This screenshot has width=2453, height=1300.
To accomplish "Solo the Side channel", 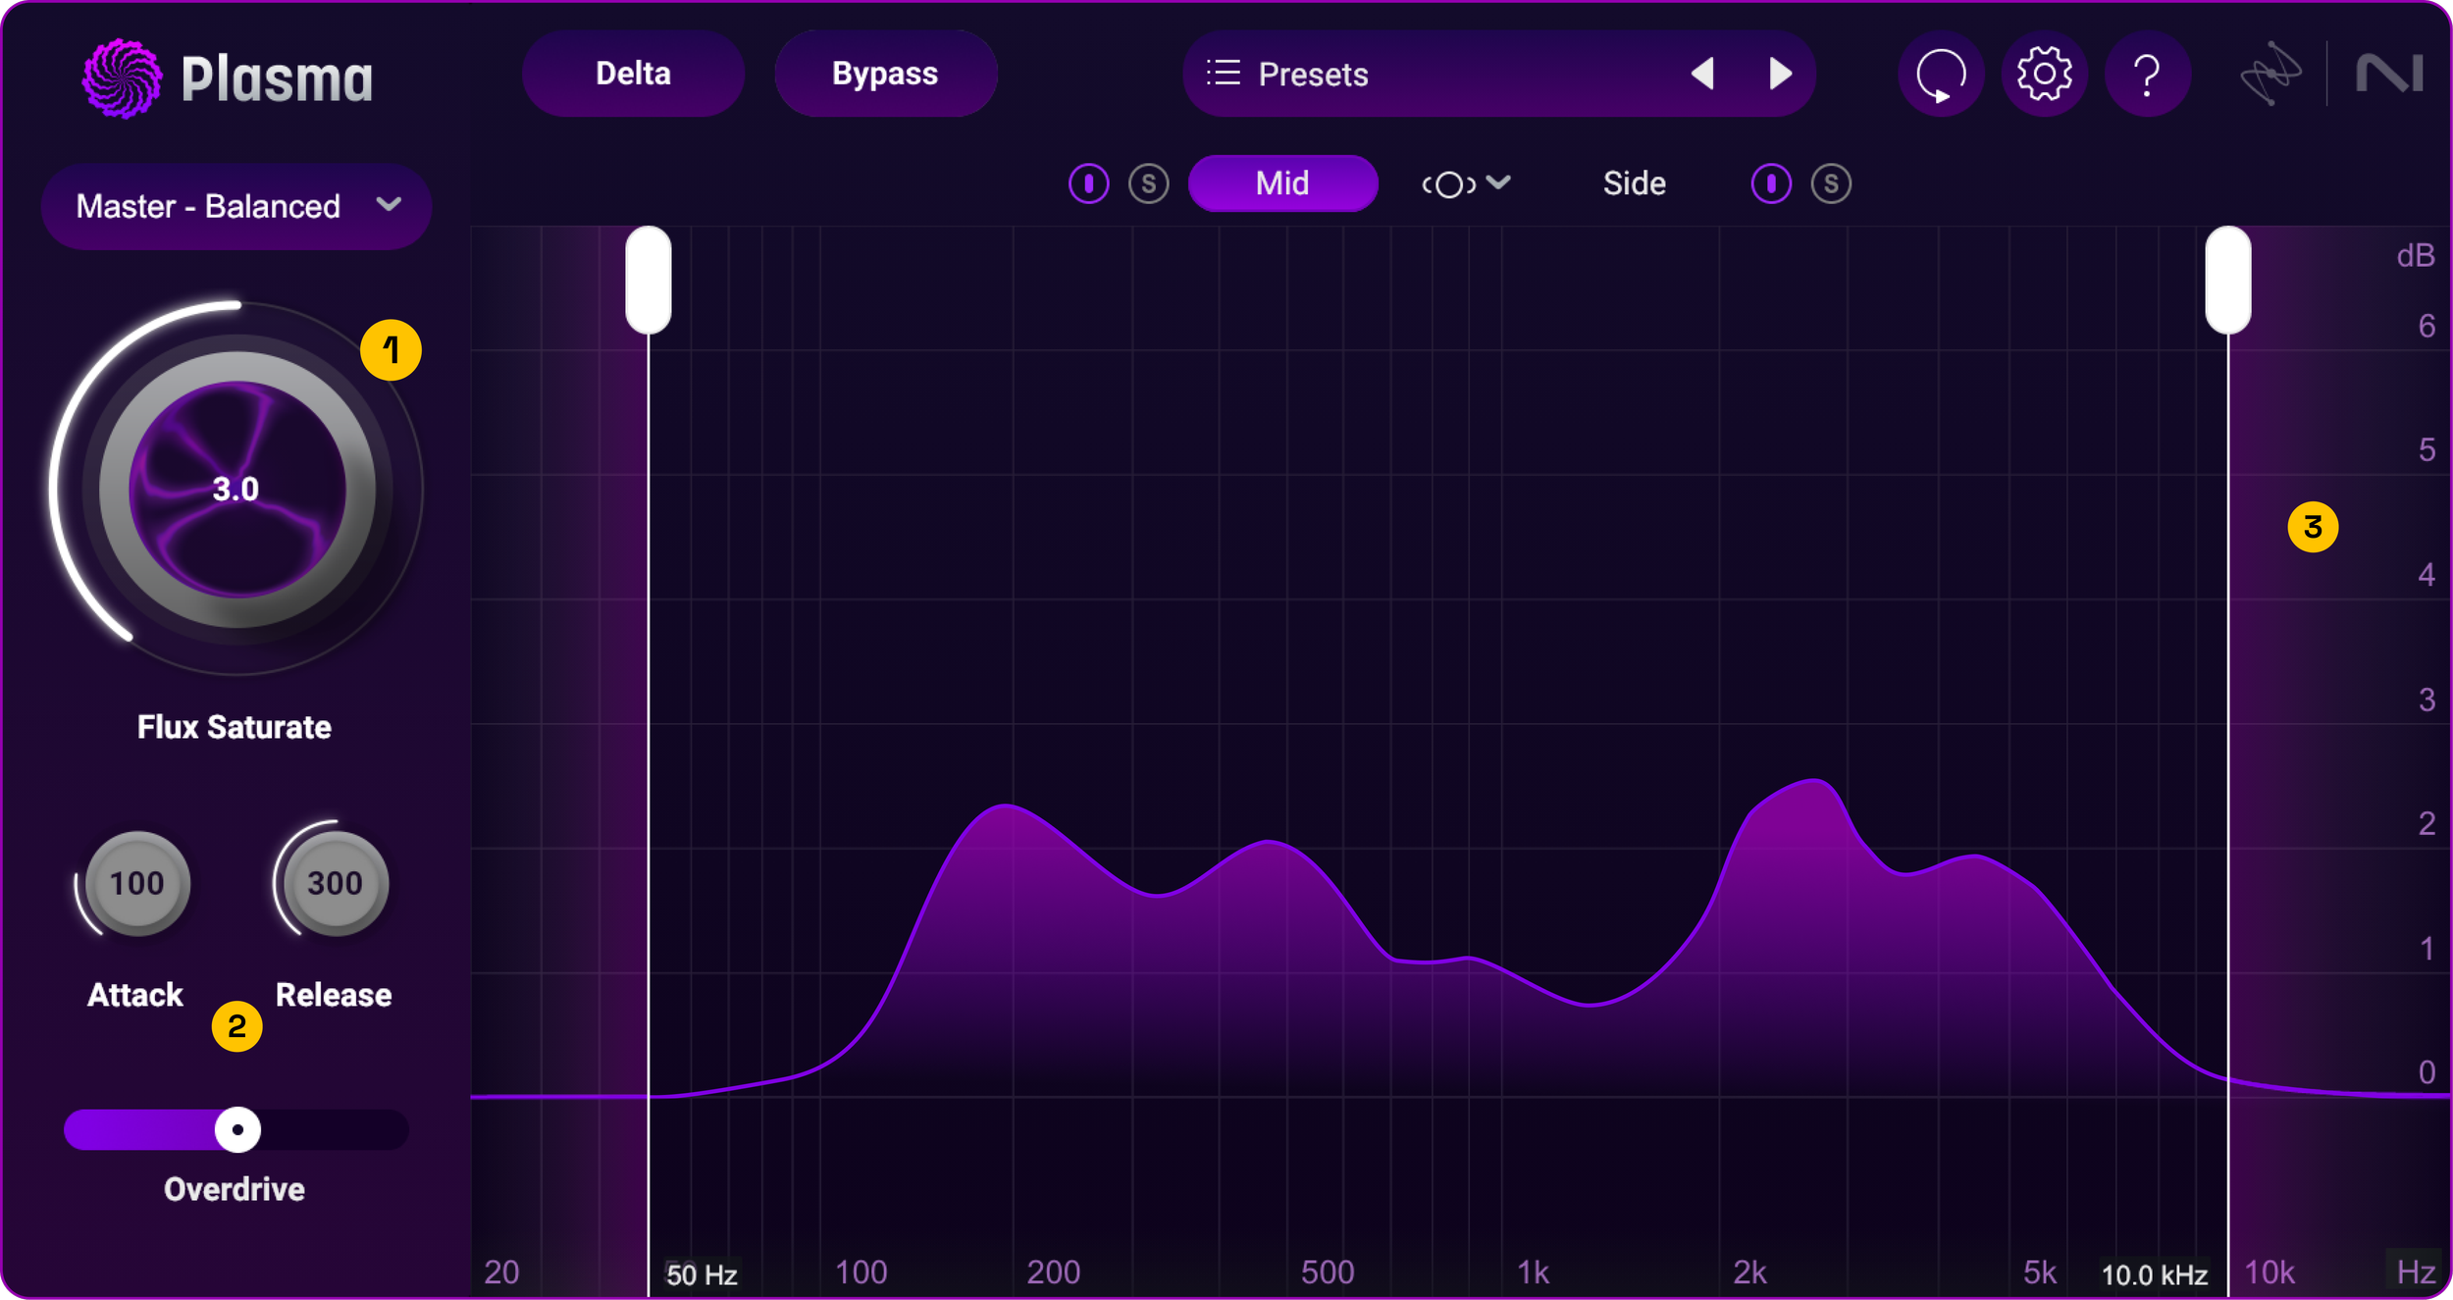I will (1831, 183).
